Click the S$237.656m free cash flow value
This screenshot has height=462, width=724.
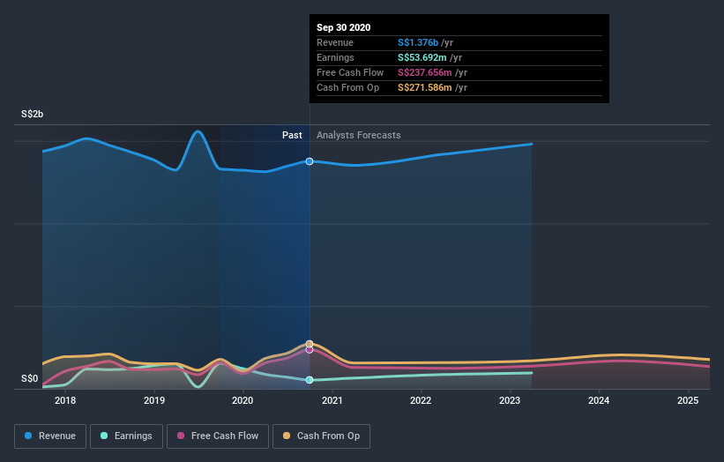pos(425,72)
